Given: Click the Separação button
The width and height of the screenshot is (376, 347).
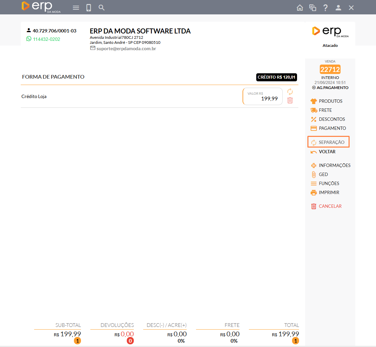Looking at the screenshot, I should tap(328, 142).
